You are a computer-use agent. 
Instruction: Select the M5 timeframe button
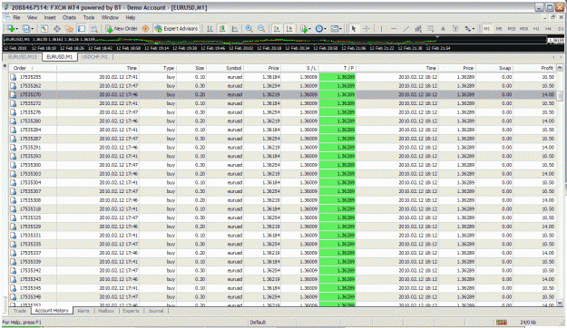click(x=499, y=28)
